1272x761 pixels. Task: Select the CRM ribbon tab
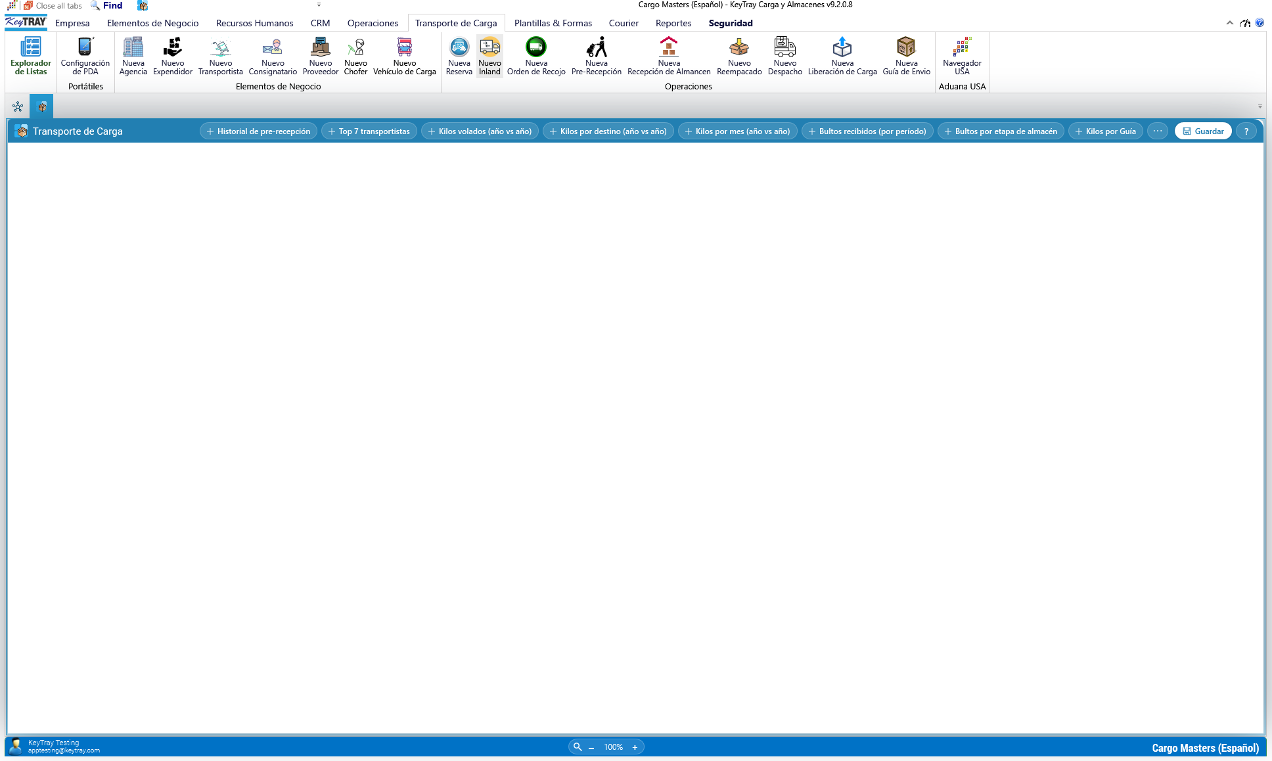tap(321, 23)
